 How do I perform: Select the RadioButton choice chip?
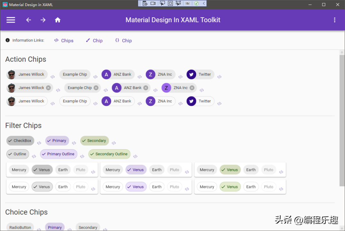(20, 227)
